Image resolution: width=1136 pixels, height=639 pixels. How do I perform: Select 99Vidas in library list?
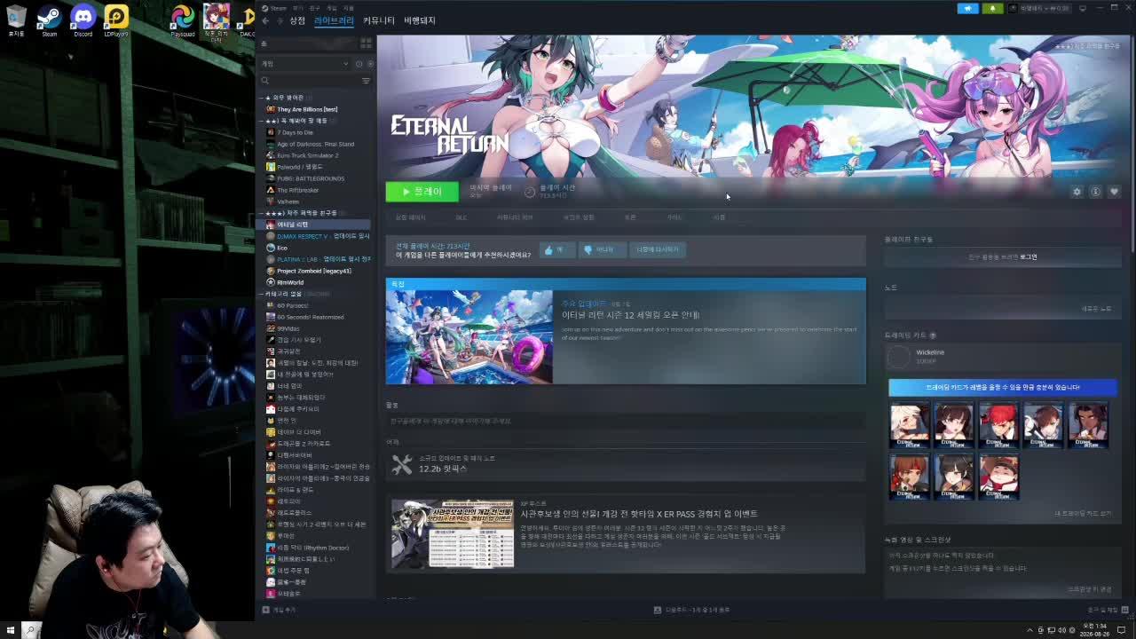pyautogui.click(x=288, y=328)
